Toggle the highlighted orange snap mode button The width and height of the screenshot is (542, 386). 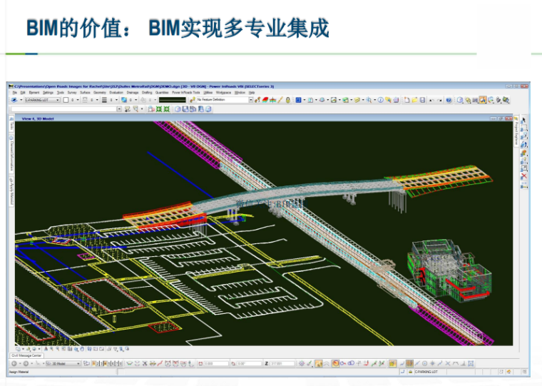[x=336, y=364]
